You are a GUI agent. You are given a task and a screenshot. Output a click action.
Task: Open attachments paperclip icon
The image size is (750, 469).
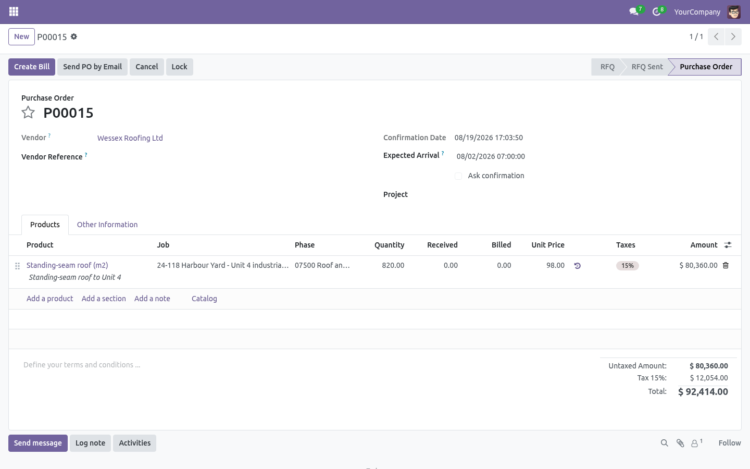pyautogui.click(x=680, y=443)
